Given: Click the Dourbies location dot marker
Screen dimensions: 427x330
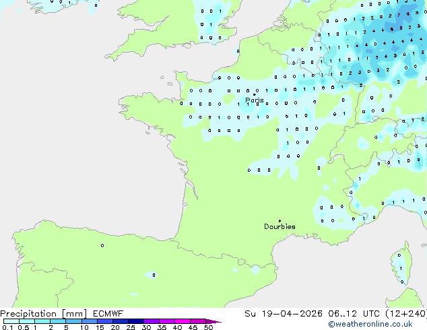Looking at the screenshot, I should 280,221.
